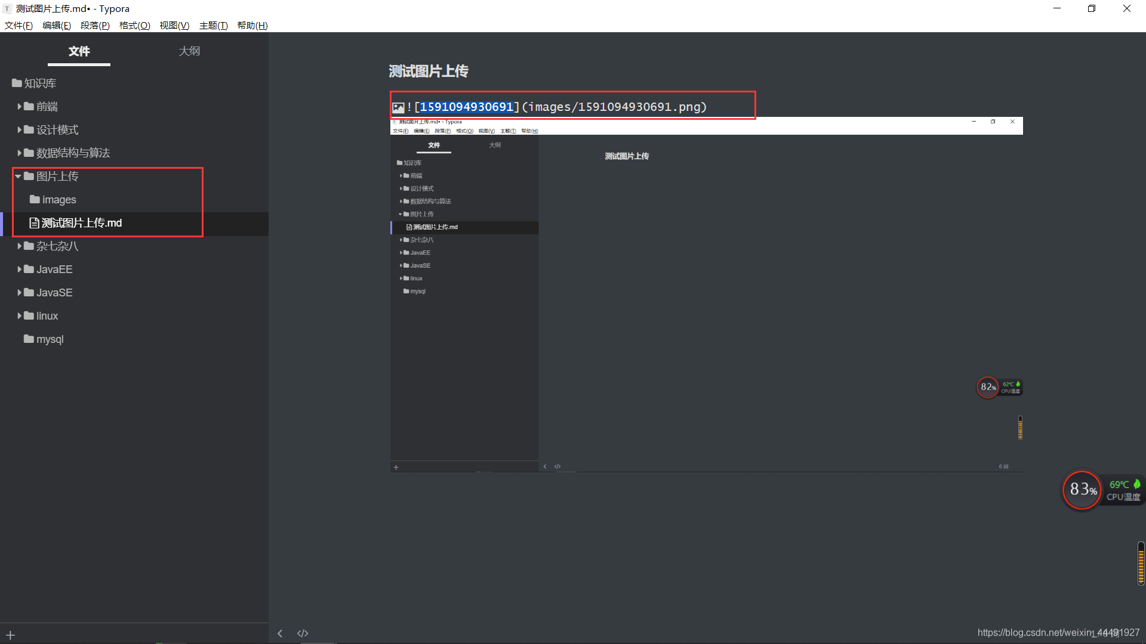Viewport: 1146px width, 644px height.
Task: Select the images folder label
Action: click(59, 200)
